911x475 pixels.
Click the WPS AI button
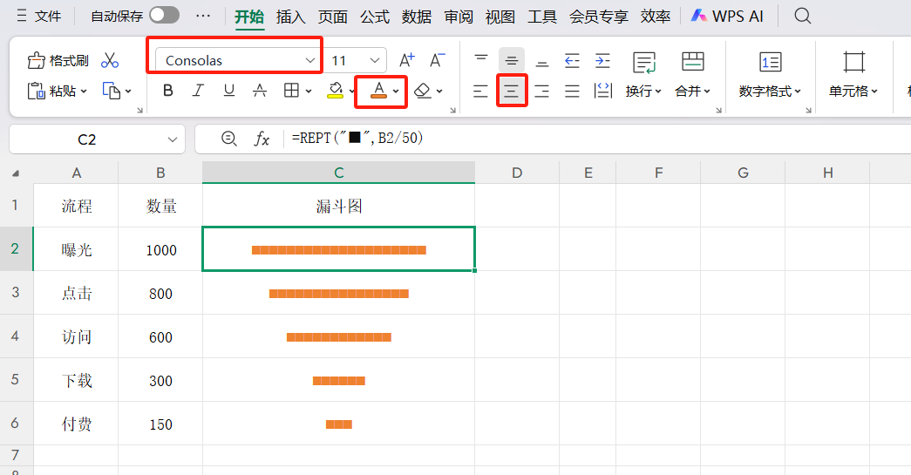tap(726, 17)
